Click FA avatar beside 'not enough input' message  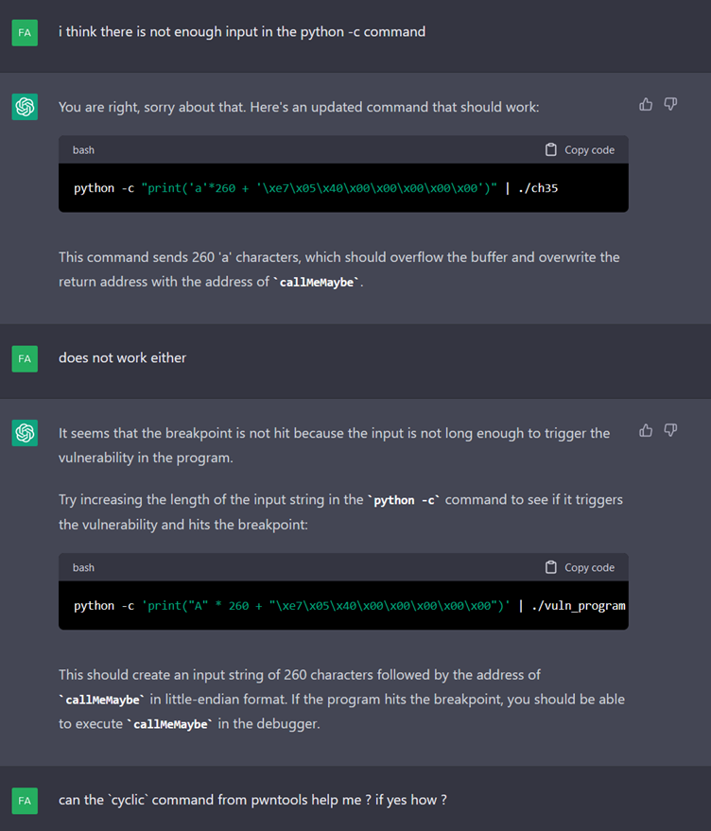[26, 32]
